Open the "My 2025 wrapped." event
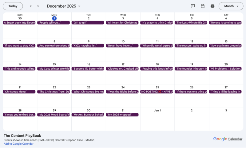This screenshot has width=246, height=148. point(123,115)
